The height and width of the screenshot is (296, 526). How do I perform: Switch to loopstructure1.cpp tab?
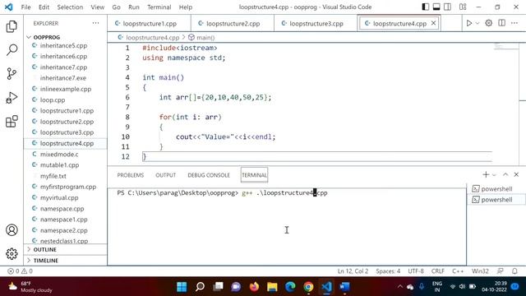pos(150,23)
